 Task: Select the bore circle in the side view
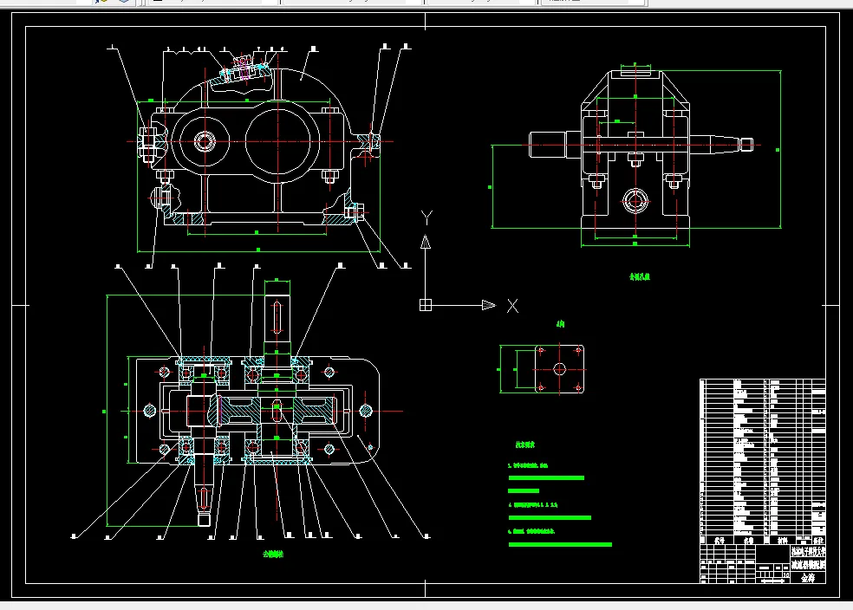[x=635, y=201]
